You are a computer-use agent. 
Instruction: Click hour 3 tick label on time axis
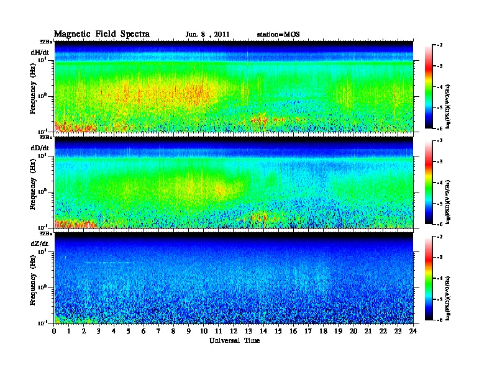(x=99, y=332)
